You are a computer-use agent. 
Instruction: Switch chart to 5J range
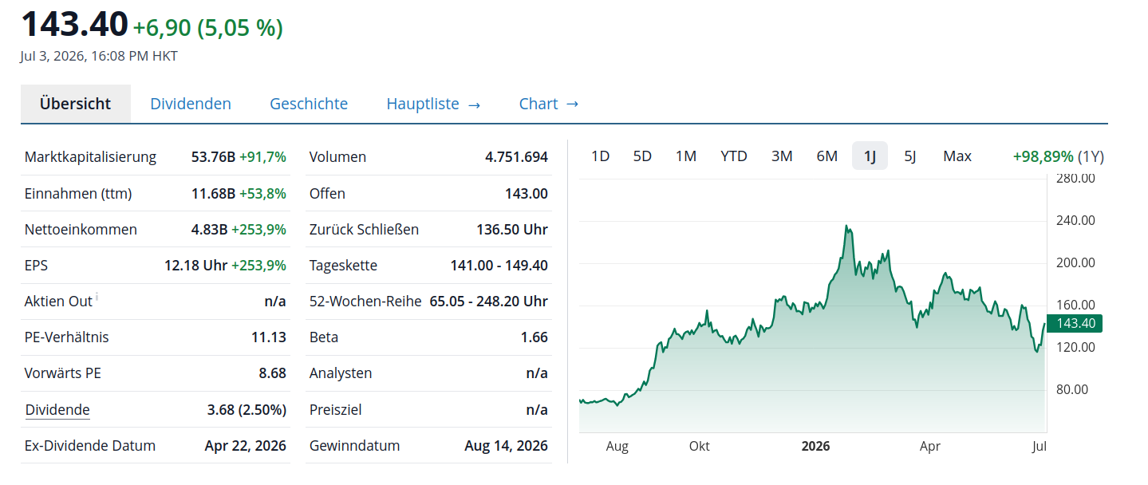pos(910,156)
